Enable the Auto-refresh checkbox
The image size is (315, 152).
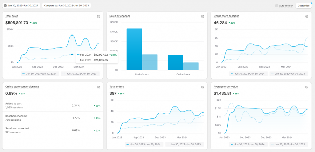(277, 6)
